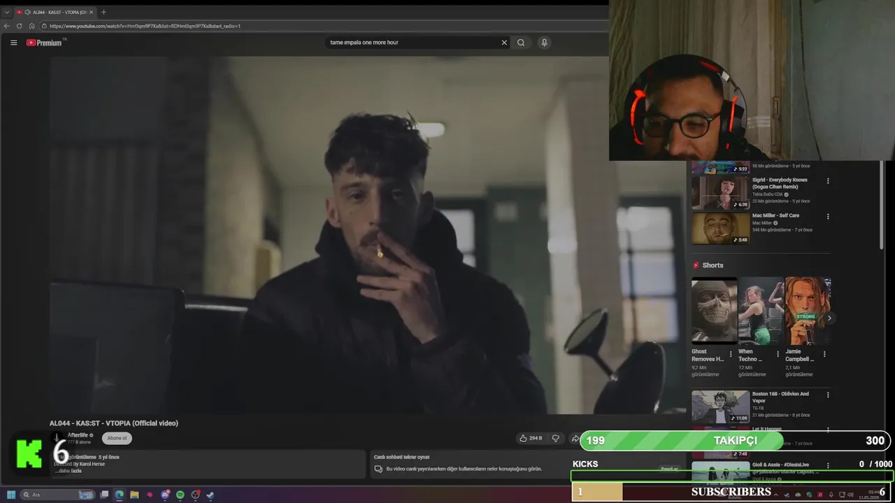Open the Jamie Campbell short thumbnail

(x=808, y=311)
